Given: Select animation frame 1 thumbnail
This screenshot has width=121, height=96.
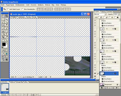Looking at the screenshot, I should click(x=5, y=88).
